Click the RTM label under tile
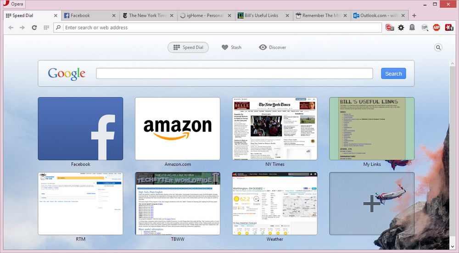The height and width of the screenshot is (253, 459). tap(80, 239)
